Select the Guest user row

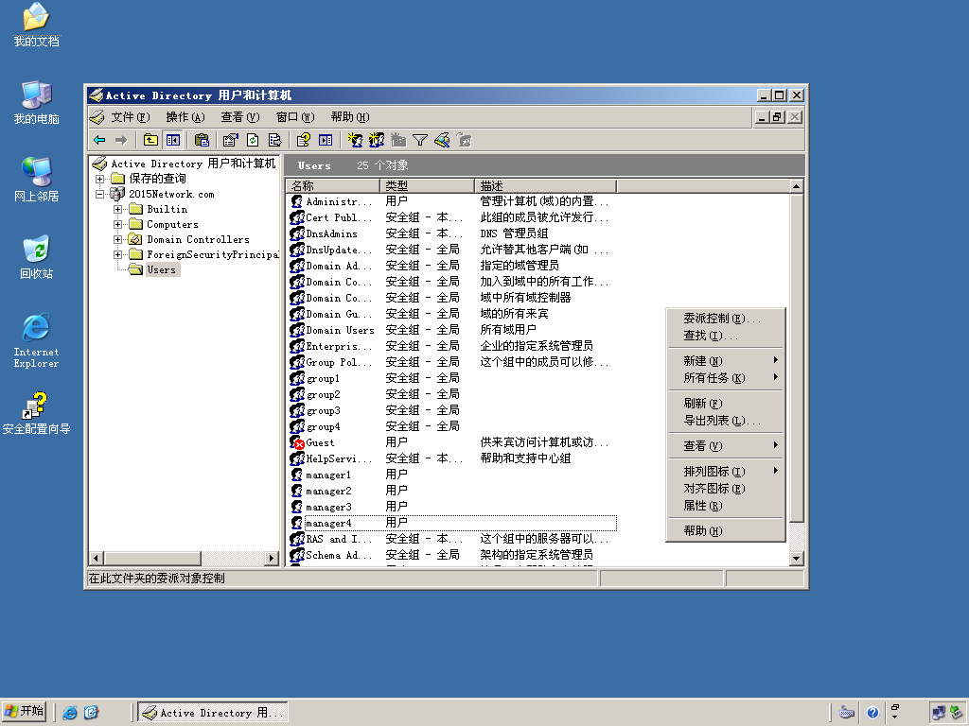(453, 442)
